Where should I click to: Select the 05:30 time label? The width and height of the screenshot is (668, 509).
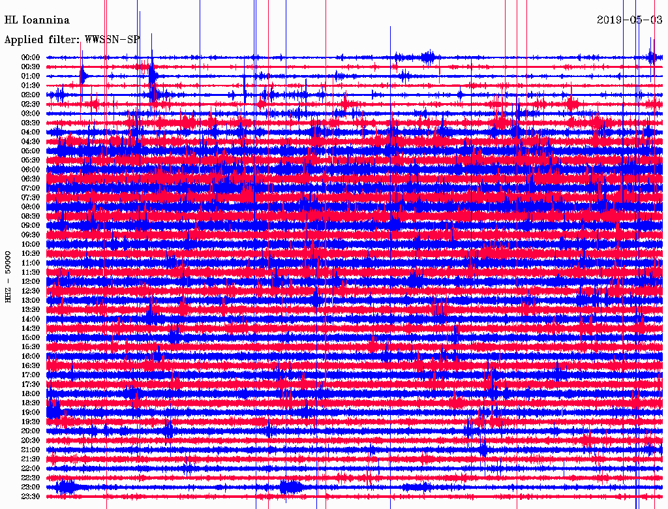31,161
